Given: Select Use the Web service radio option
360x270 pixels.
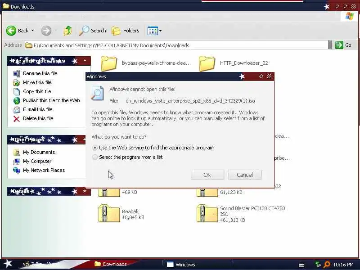Looking at the screenshot, I should tap(95, 148).
